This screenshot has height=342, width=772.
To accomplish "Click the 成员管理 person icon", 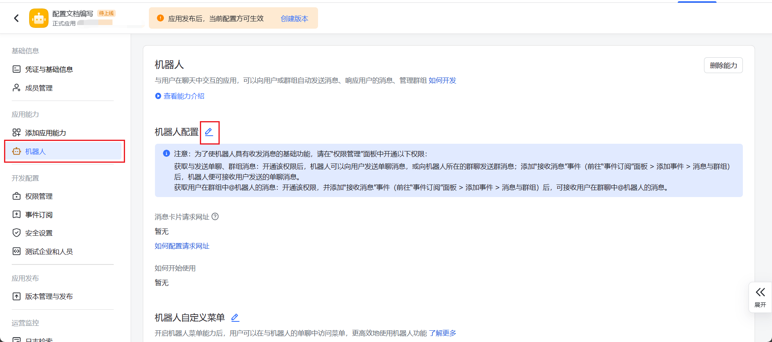I will (x=17, y=88).
